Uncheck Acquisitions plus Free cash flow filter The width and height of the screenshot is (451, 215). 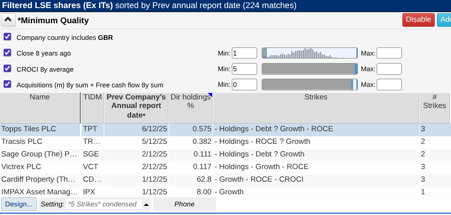coord(7,84)
